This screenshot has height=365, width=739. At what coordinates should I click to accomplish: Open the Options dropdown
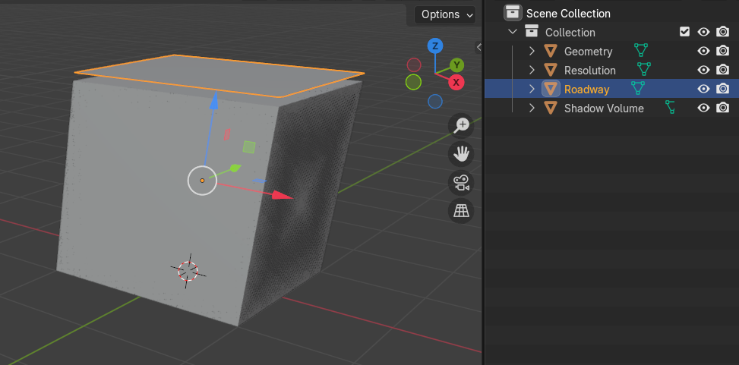point(445,14)
